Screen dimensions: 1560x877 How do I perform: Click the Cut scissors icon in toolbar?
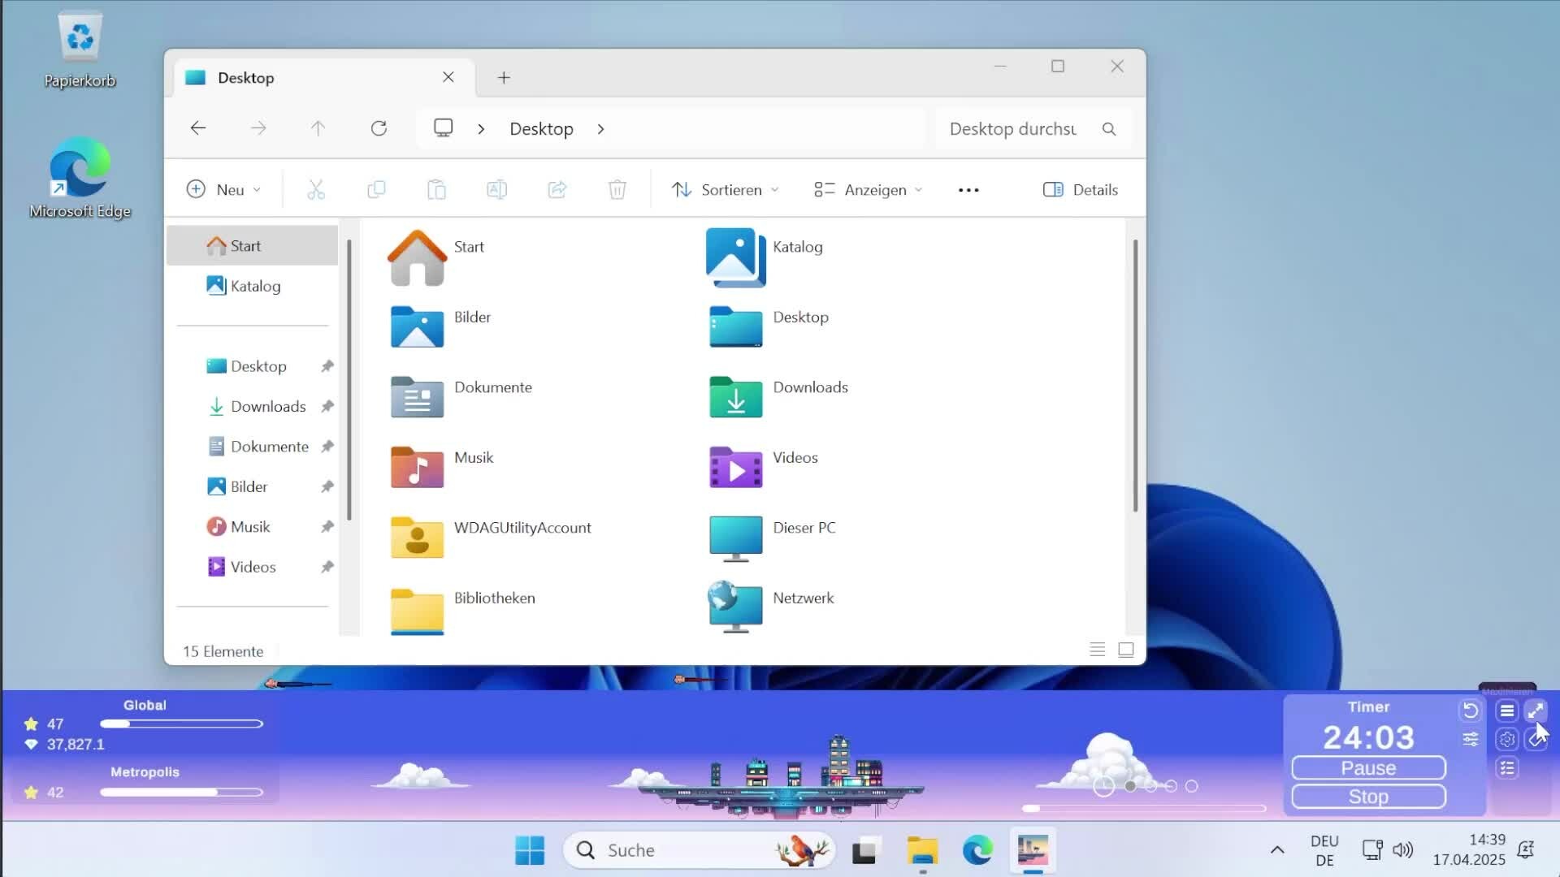tap(316, 190)
